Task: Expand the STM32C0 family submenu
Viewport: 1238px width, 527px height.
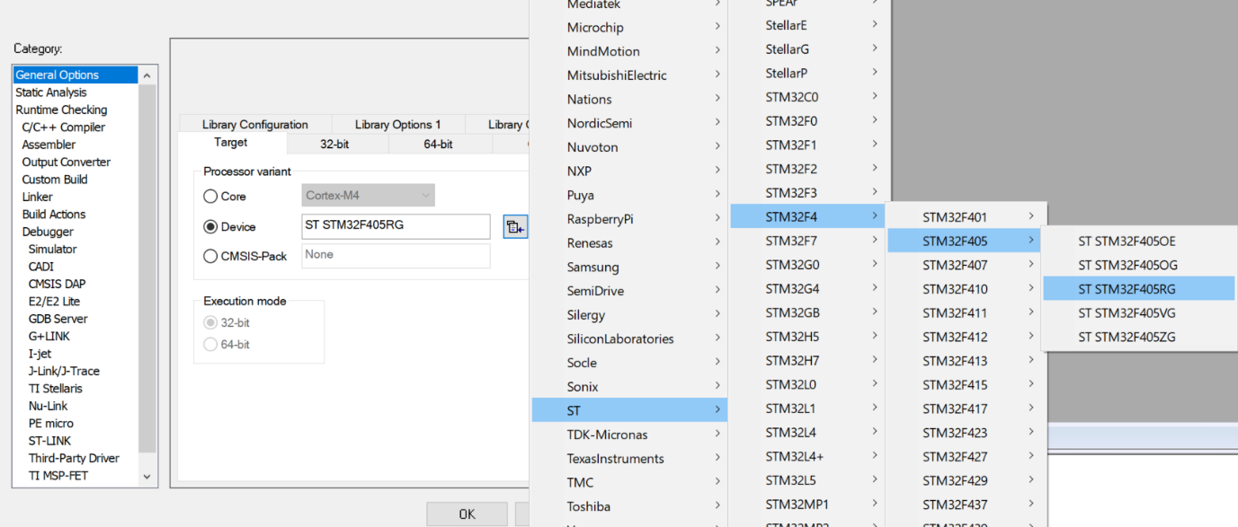Action: [x=807, y=97]
